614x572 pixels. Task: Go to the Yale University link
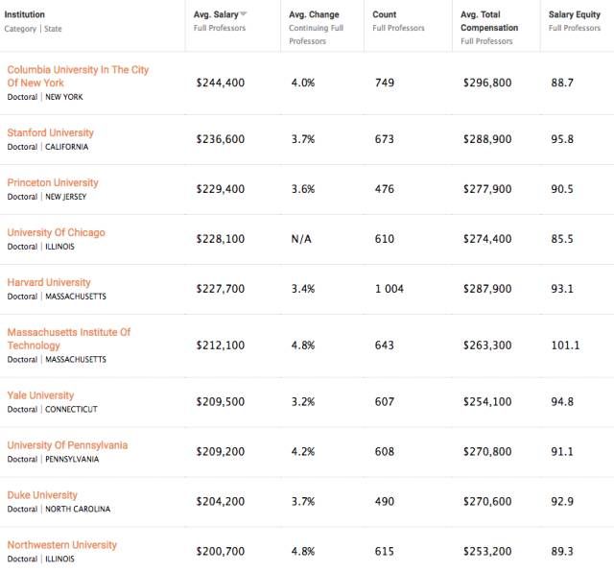(40, 395)
